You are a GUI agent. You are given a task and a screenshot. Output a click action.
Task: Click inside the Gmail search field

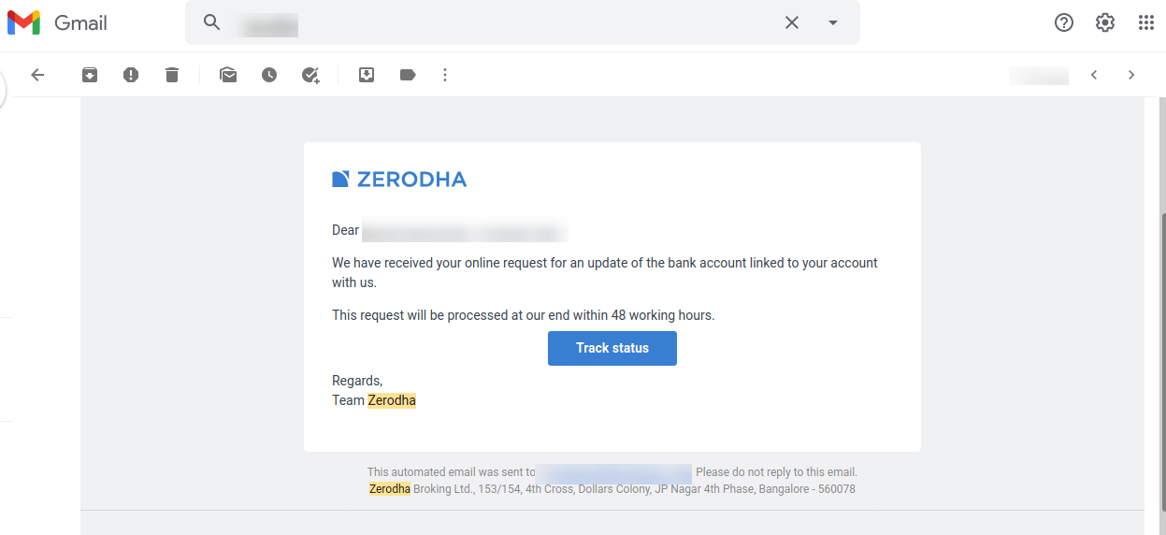(505, 22)
